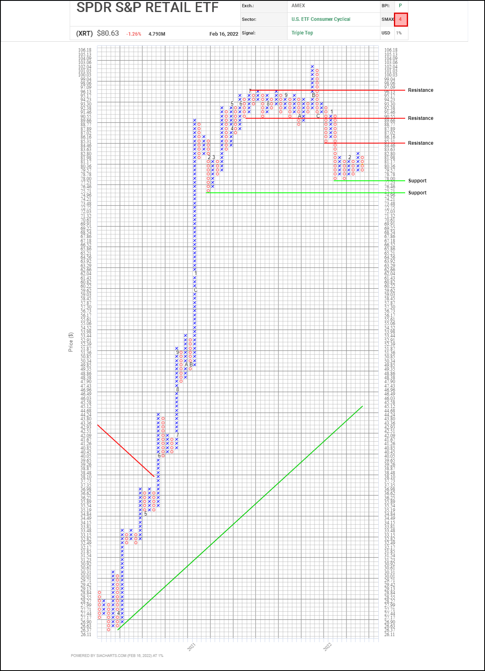Click the lower Support label
Image resolution: width=485 pixels, height=671 pixels.
click(417, 193)
